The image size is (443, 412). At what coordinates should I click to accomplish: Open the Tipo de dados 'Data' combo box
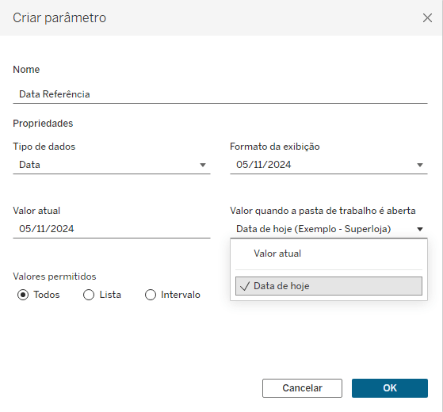click(112, 165)
